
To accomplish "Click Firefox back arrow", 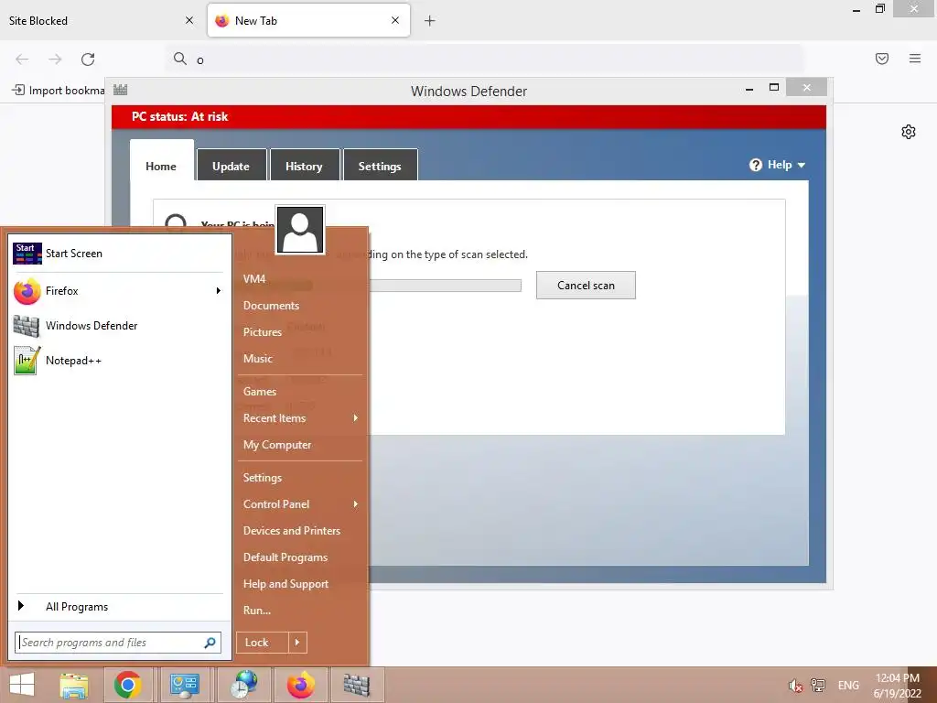I will pos(22,59).
